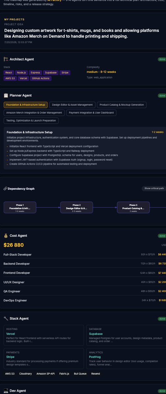Click the total cost $26 880
This screenshot has height=394, width=166.
click(13, 245)
